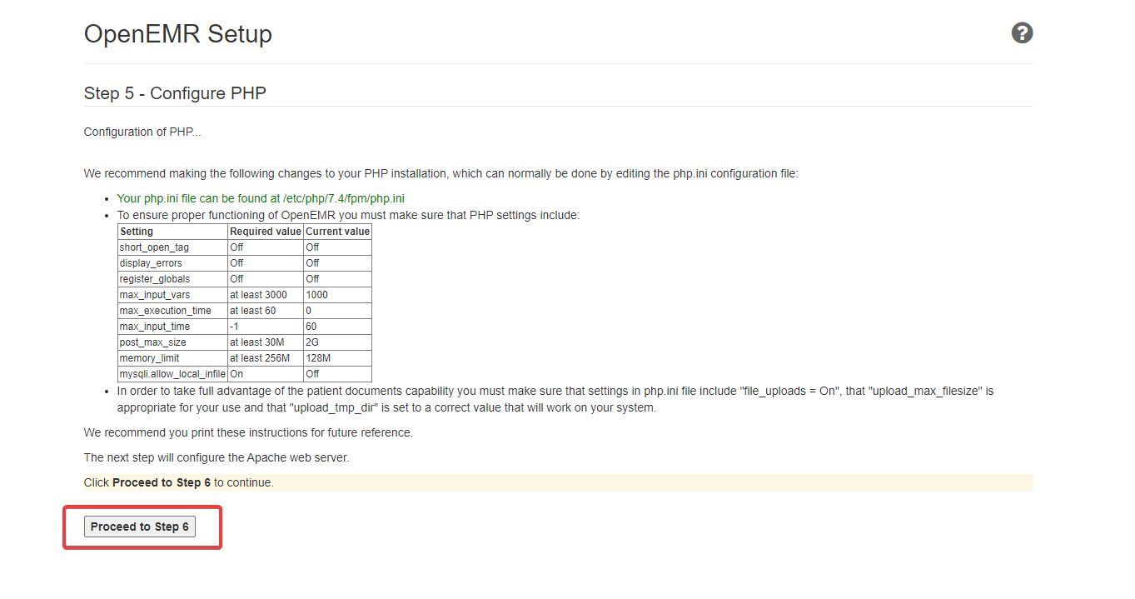Select the max_input_time setting cell
Image resolution: width=1135 pixels, height=599 pixels.
173,327
